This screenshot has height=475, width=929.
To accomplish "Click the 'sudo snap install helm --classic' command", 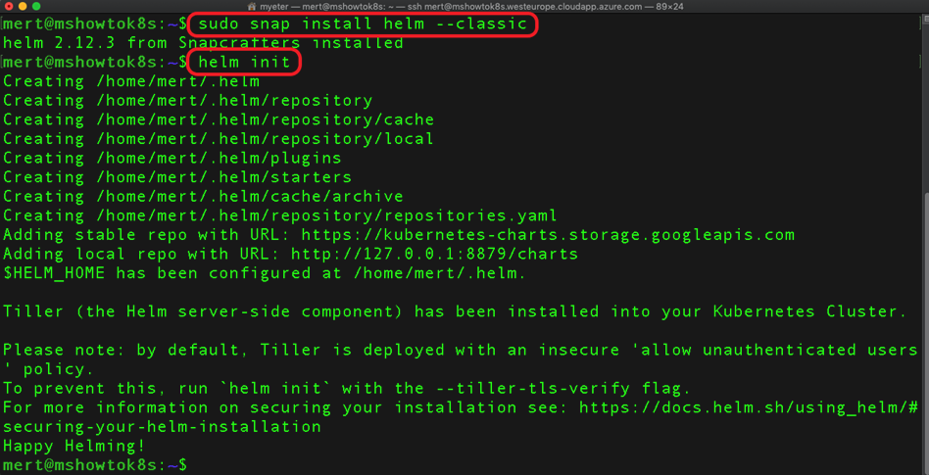I will tap(363, 24).
